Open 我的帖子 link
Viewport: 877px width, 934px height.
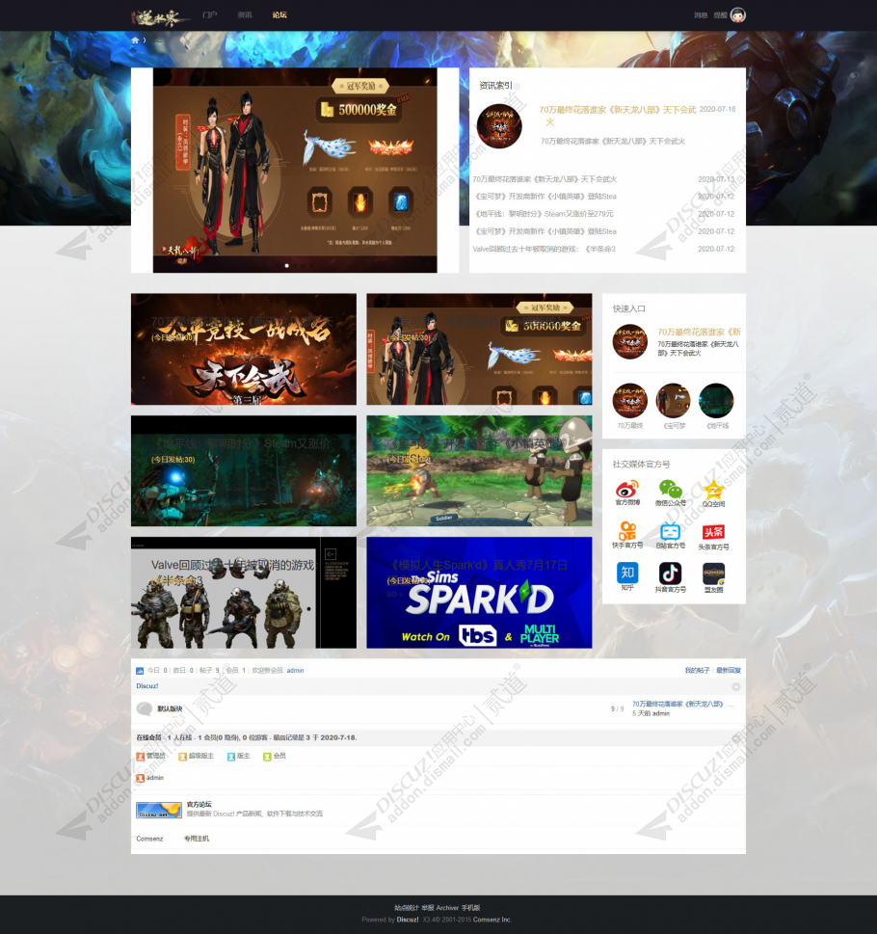tap(697, 671)
